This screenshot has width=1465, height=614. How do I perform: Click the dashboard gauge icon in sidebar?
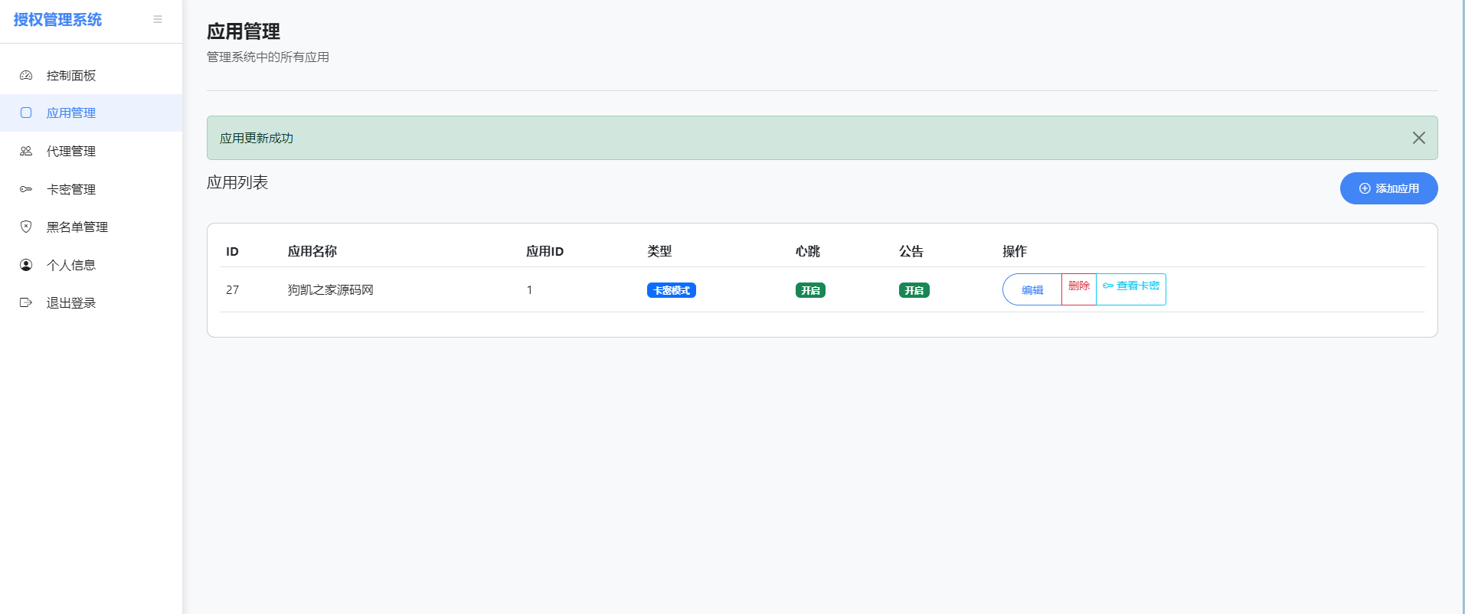pos(26,75)
